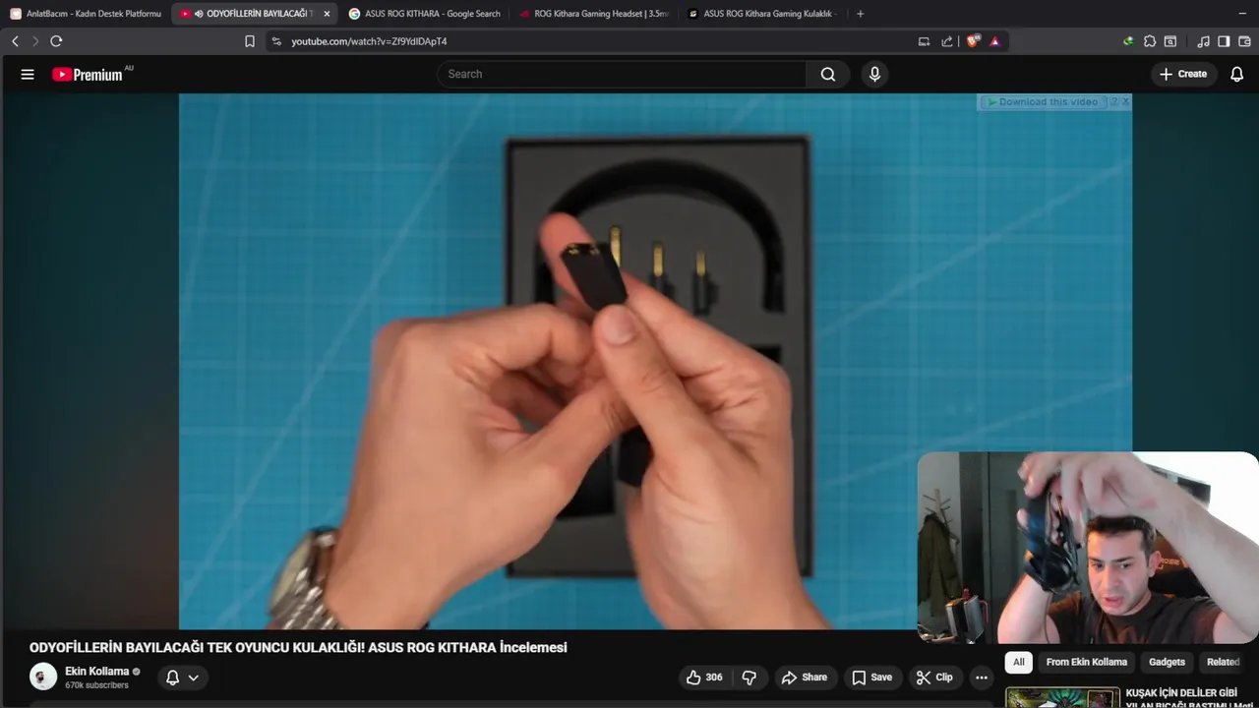Click the install/cast screen icon in address bar
The image size is (1259, 708).
point(924,41)
